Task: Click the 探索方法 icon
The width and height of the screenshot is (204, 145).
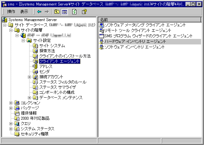Action: point(35,51)
